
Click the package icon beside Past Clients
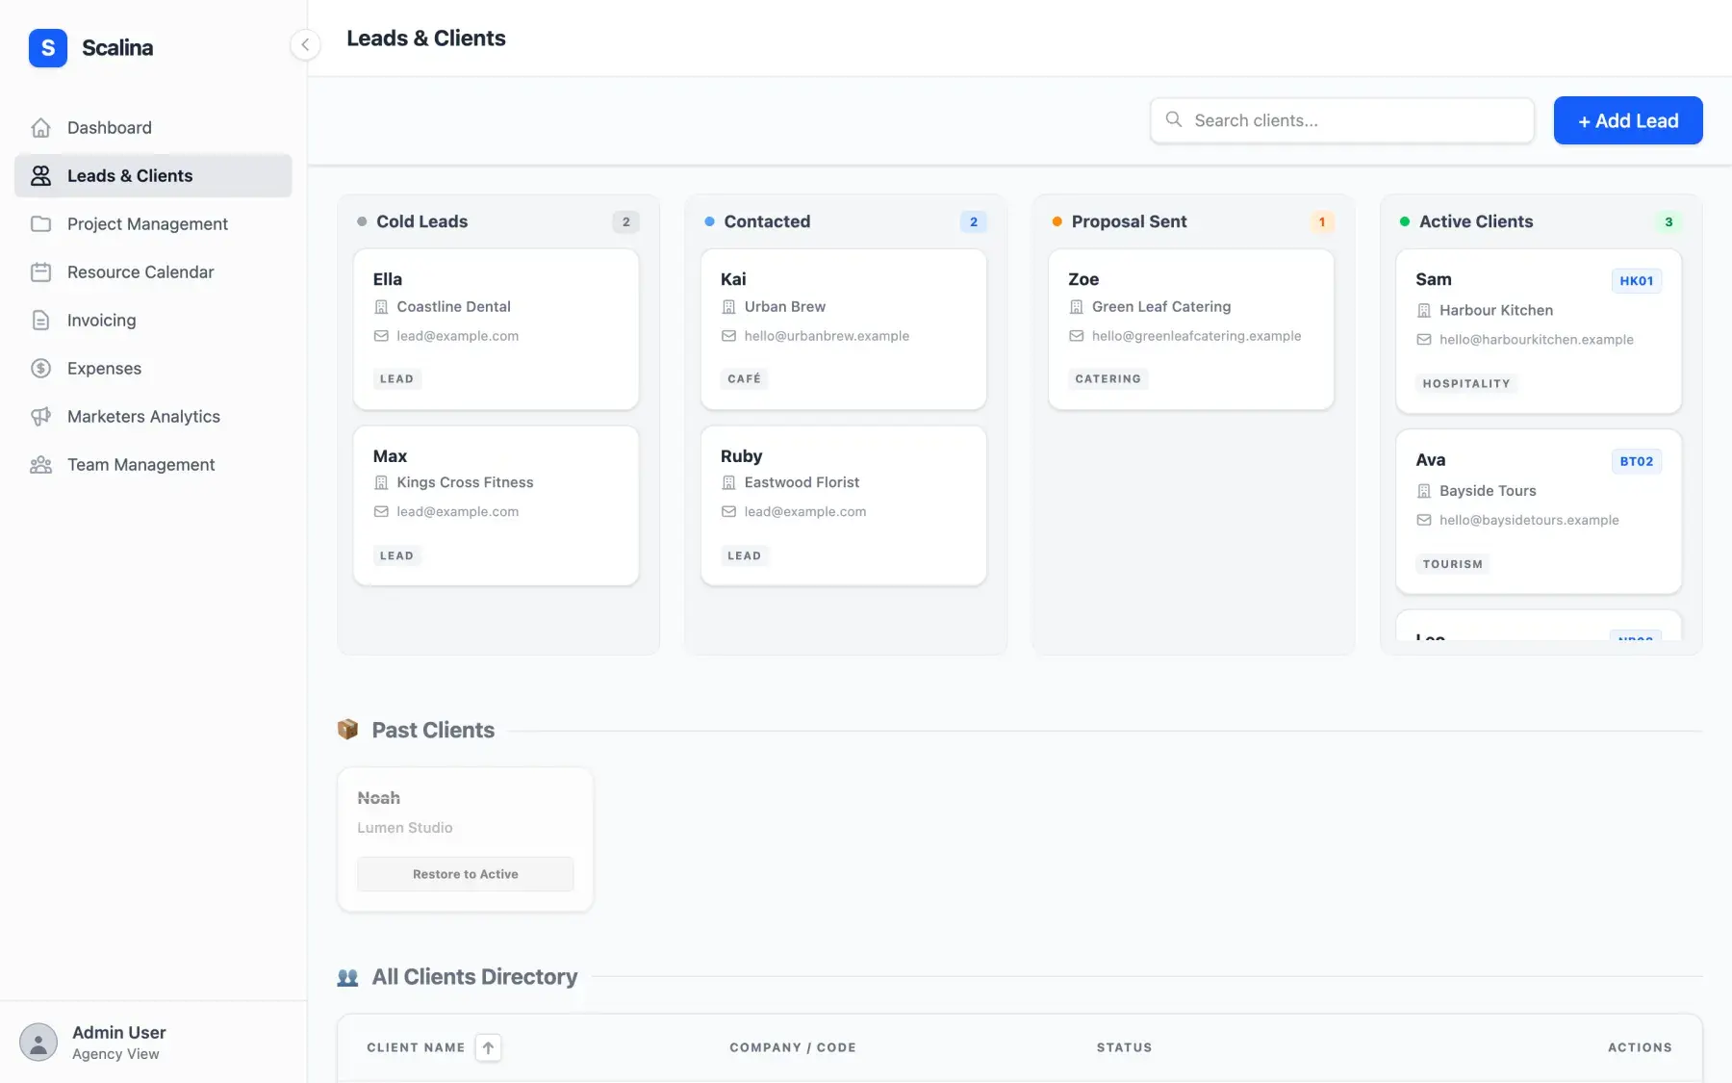click(x=348, y=730)
